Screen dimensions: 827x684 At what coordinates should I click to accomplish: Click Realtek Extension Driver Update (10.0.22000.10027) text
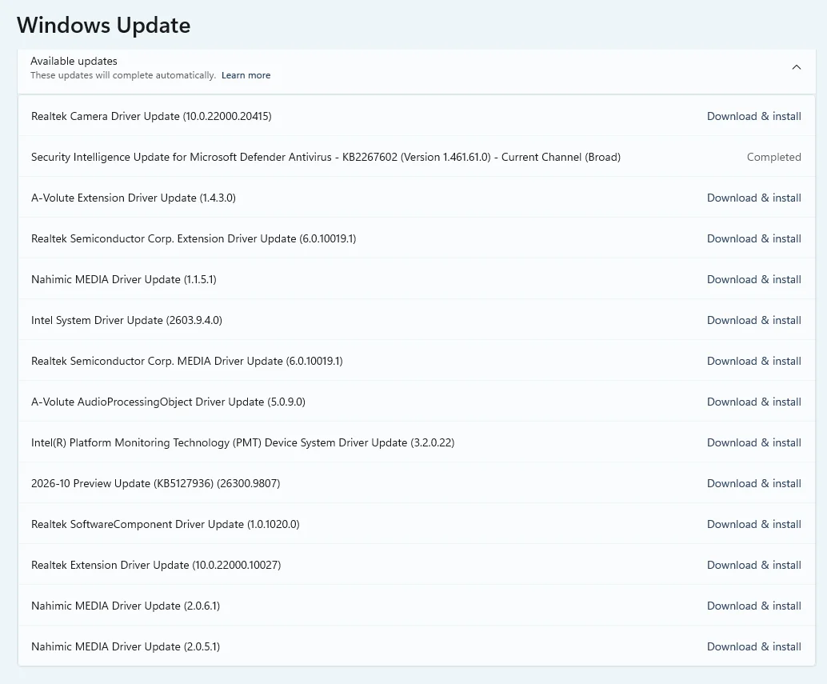click(156, 566)
